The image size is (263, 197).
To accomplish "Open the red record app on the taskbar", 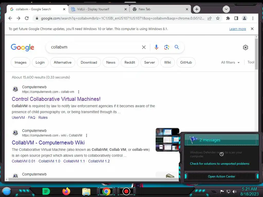I will pyautogui.click(x=126, y=191).
